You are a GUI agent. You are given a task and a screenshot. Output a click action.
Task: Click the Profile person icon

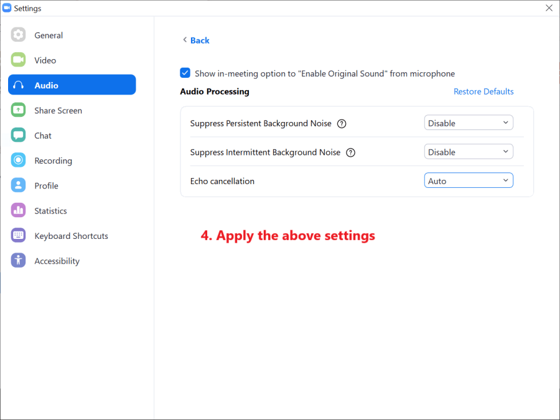click(x=19, y=185)
